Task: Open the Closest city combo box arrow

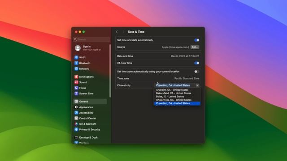Action: pyautogui.click(x=197, y=85)
